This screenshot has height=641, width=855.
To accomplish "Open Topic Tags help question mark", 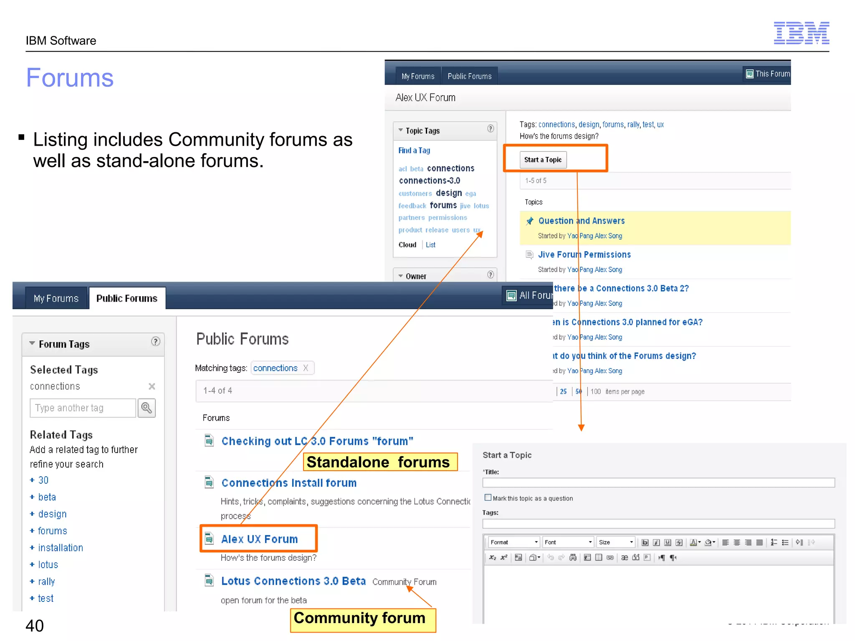I will click(491, 129).
